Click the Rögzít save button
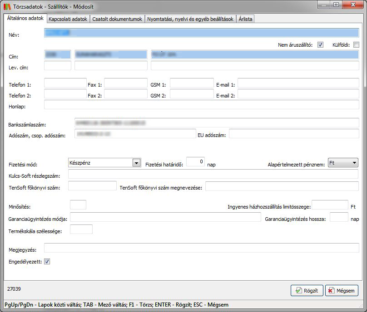 pos(307,291)
